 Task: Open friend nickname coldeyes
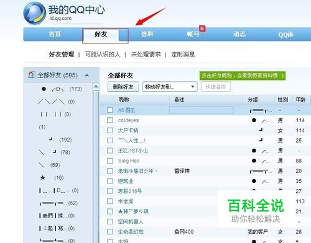point(128,120)
